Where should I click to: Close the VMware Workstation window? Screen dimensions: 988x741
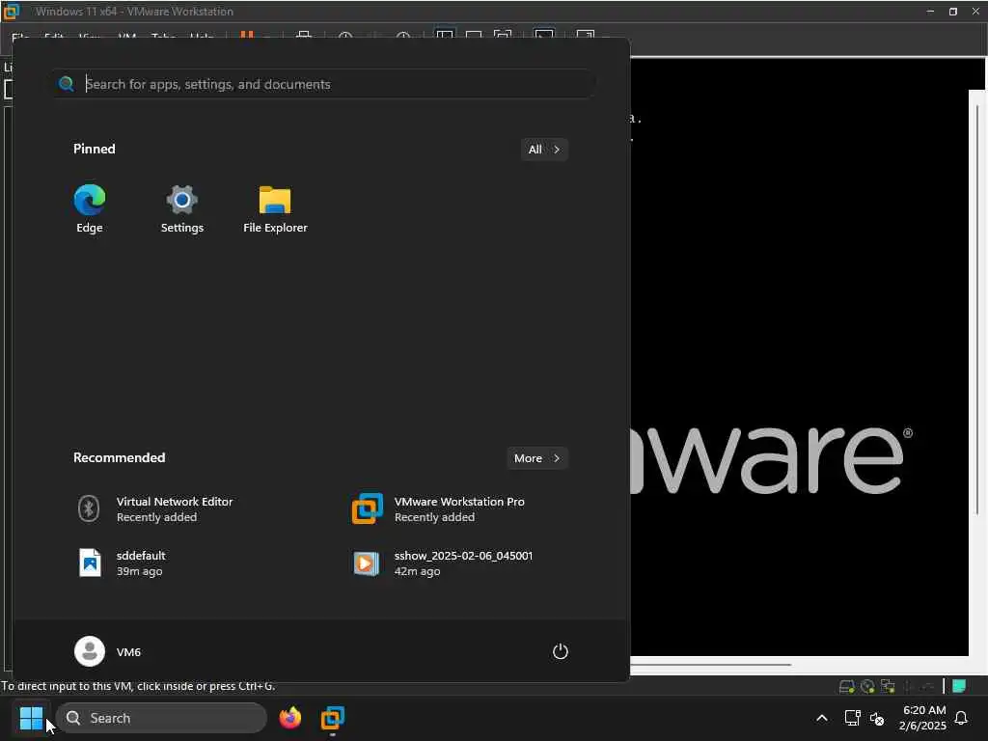coord(975,12)
